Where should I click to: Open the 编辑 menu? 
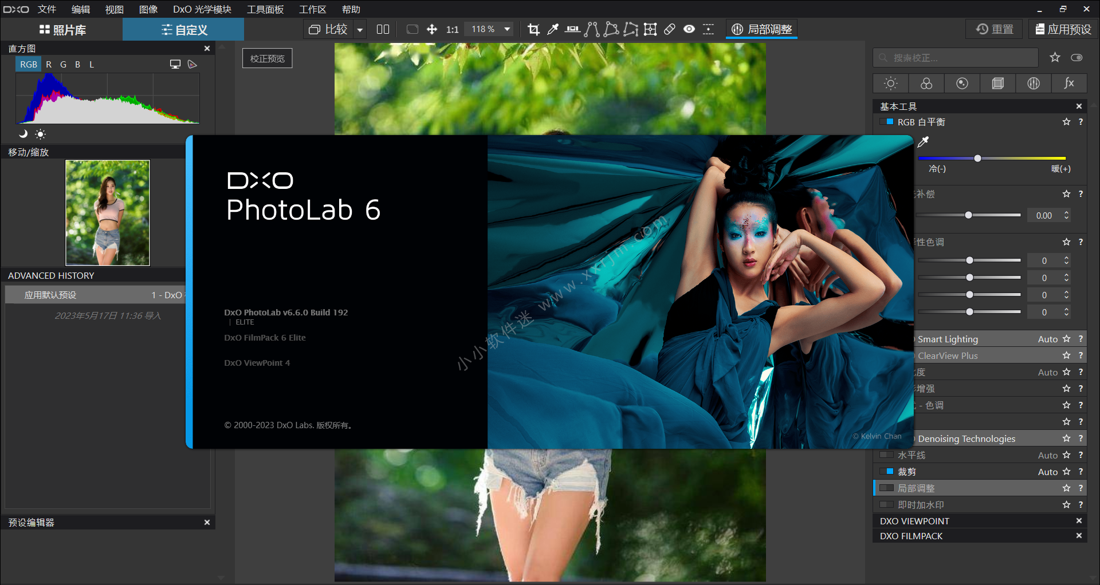81,9
